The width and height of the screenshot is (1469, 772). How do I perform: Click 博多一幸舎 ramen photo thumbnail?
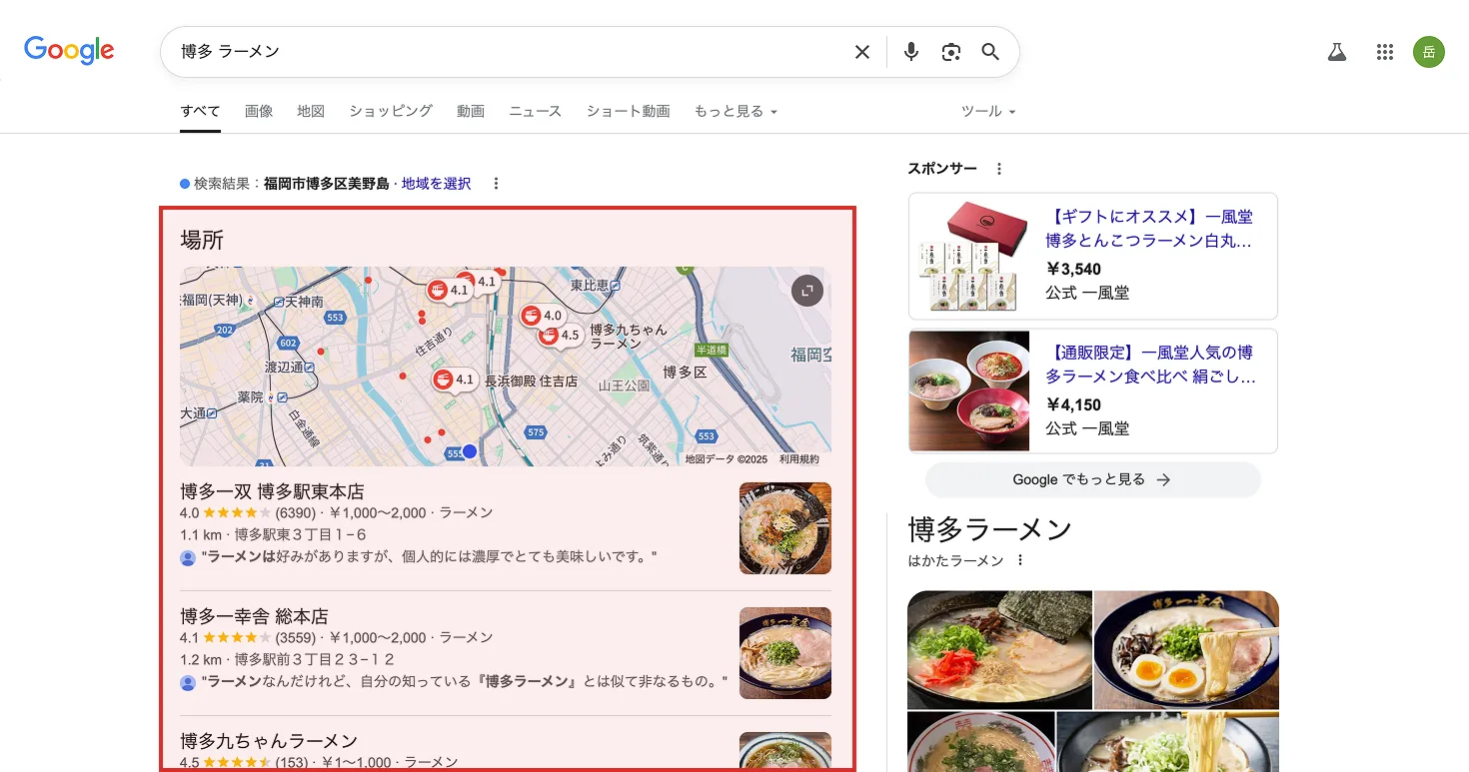point(785,653)
